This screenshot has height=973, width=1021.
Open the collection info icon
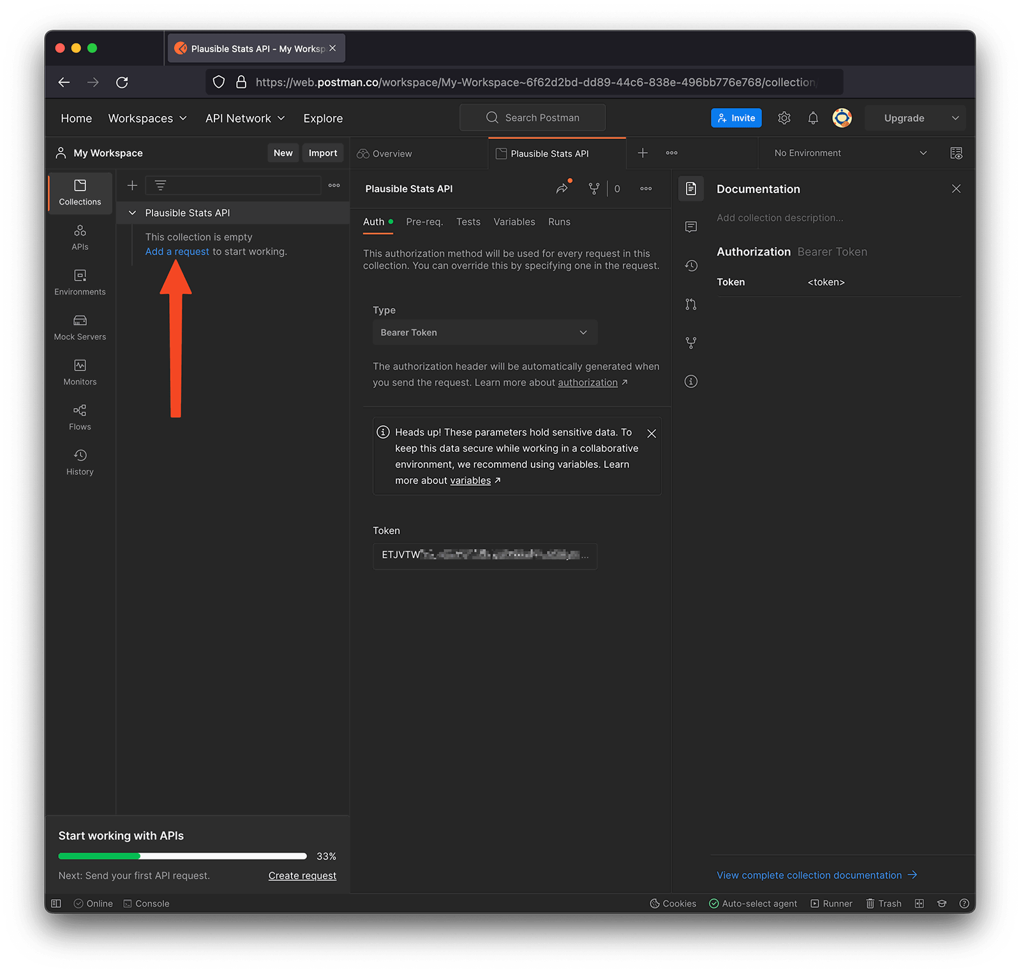coord(690,381)
